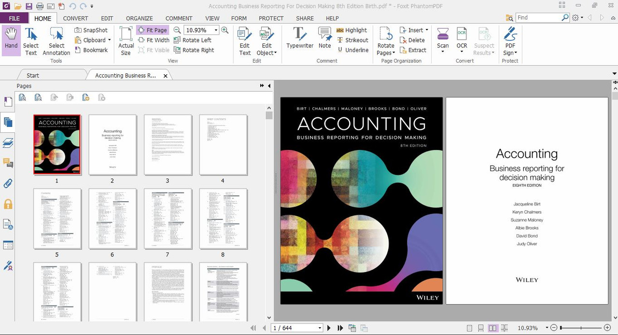Choose the Select Annotation tool
This screenshot has width=618, height=335.
[56, 41]
